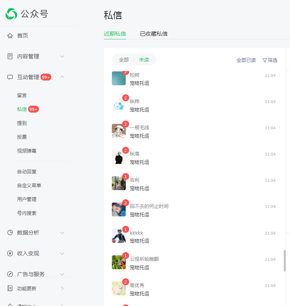
Task: Show only unread messages with 未读 filter
Action: 144,60
